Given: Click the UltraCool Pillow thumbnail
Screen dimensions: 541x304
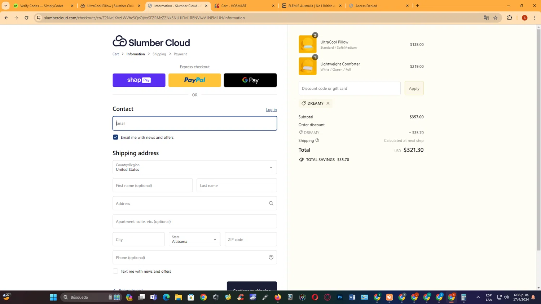Looking at the screenshot, I should coord(308,44).
